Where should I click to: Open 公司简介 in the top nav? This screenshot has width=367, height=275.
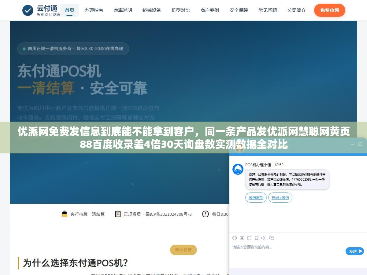click(x=297, y=10)
